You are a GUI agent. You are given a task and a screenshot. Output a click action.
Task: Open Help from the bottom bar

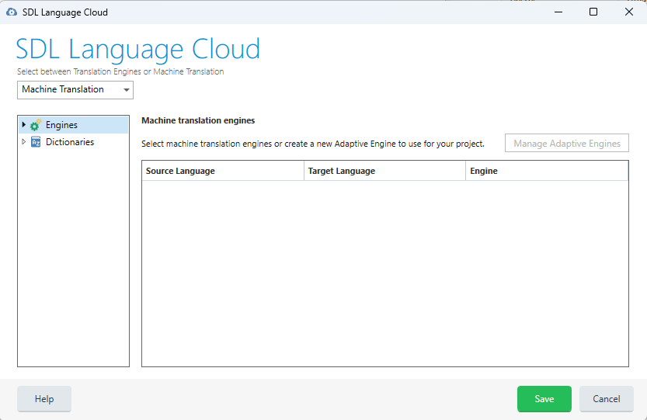[44, 398]
